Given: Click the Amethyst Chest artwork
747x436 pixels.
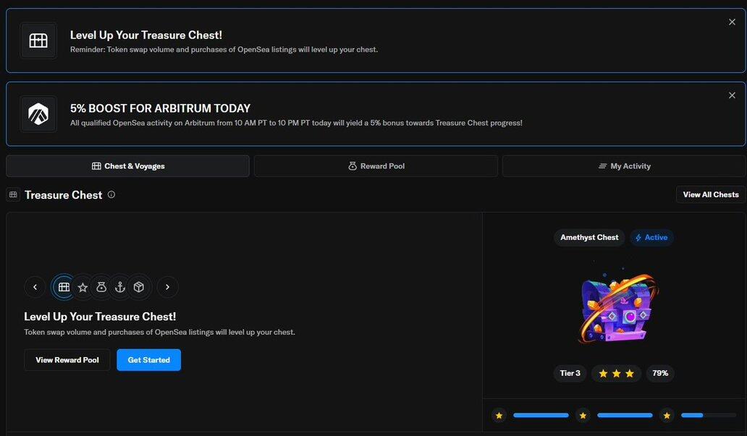Looking at the screenshot, I should (617, 307).
